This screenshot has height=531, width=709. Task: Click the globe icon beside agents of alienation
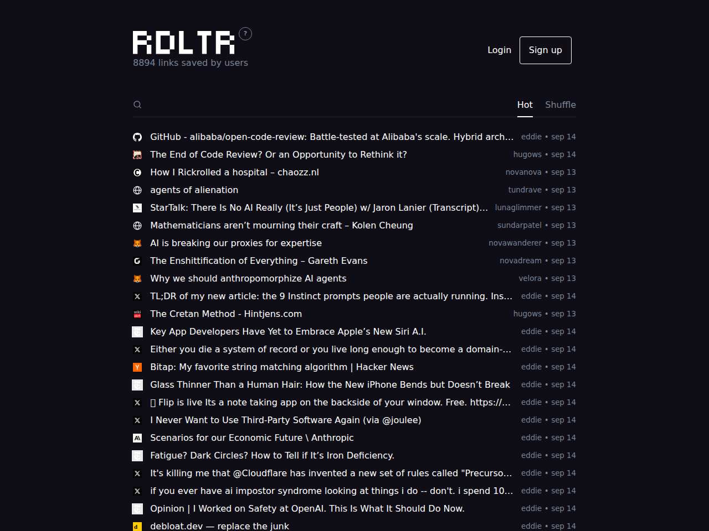137,190
